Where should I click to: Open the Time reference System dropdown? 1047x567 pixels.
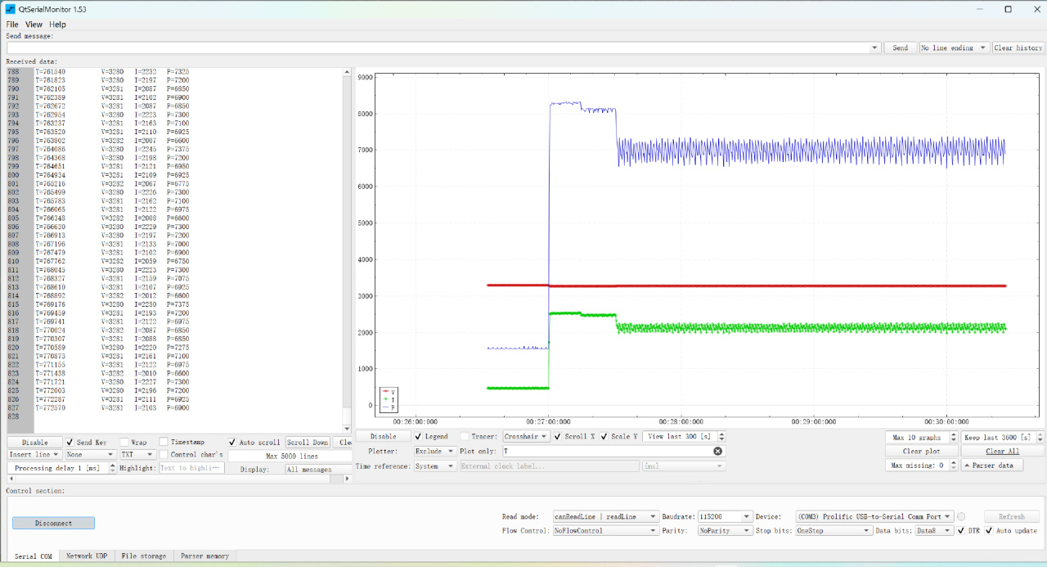[434, 466]
